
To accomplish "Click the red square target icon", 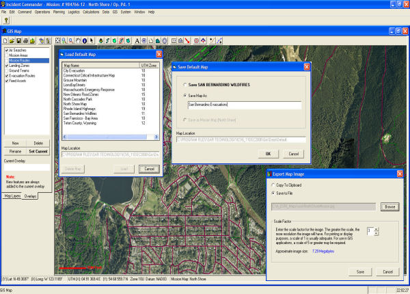I will 196,41.
